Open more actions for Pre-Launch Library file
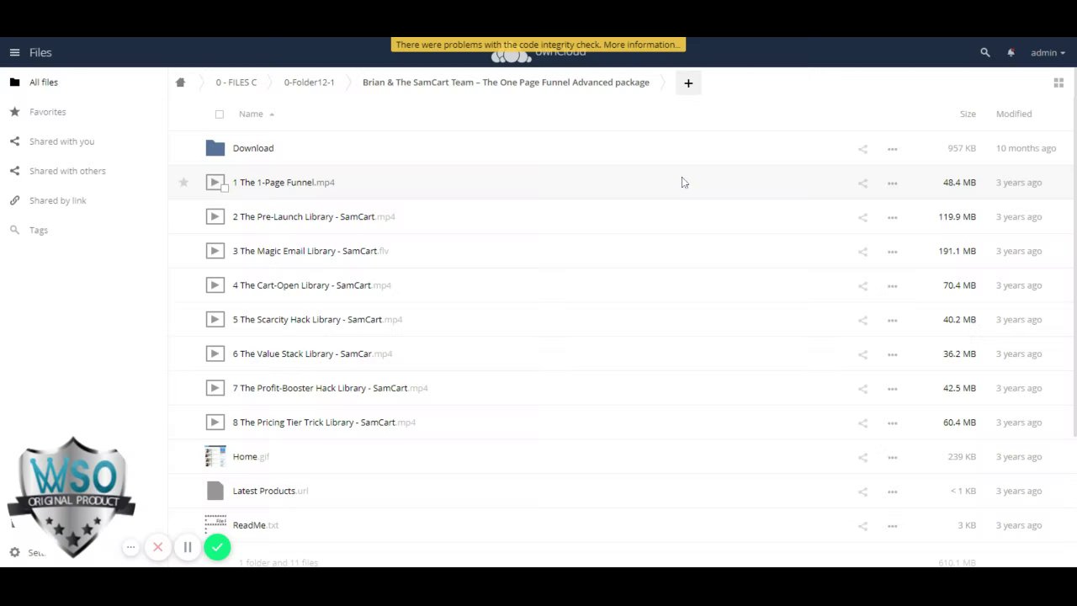Screen dimensions: 1077x606 click(892, 217)
